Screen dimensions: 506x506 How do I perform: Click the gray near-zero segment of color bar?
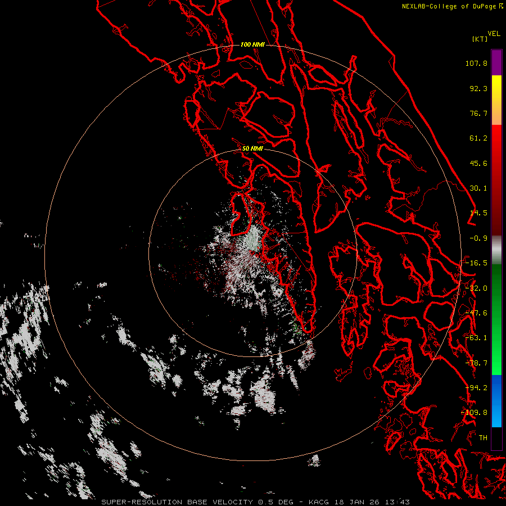pyautogui.click(x=496, y=250)
